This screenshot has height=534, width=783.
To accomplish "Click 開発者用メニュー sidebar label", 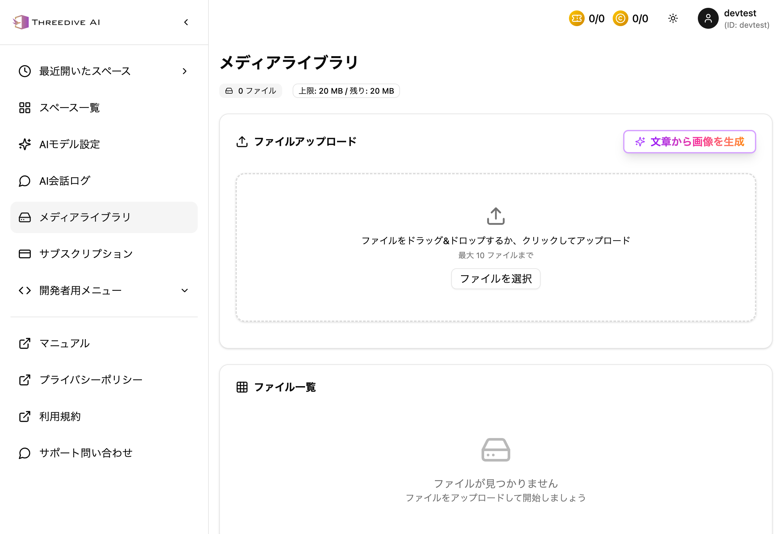I will [x=81, y=291].
